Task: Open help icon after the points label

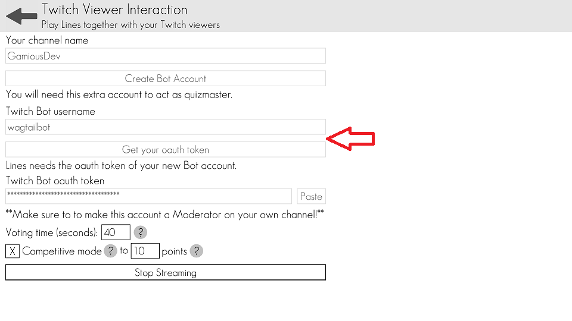Action: pos(196,251)
